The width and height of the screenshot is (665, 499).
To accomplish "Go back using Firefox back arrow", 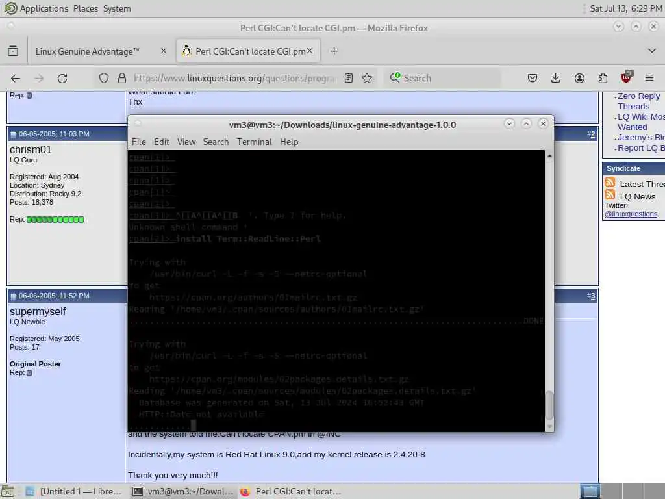I will click(x=16, y=78).
